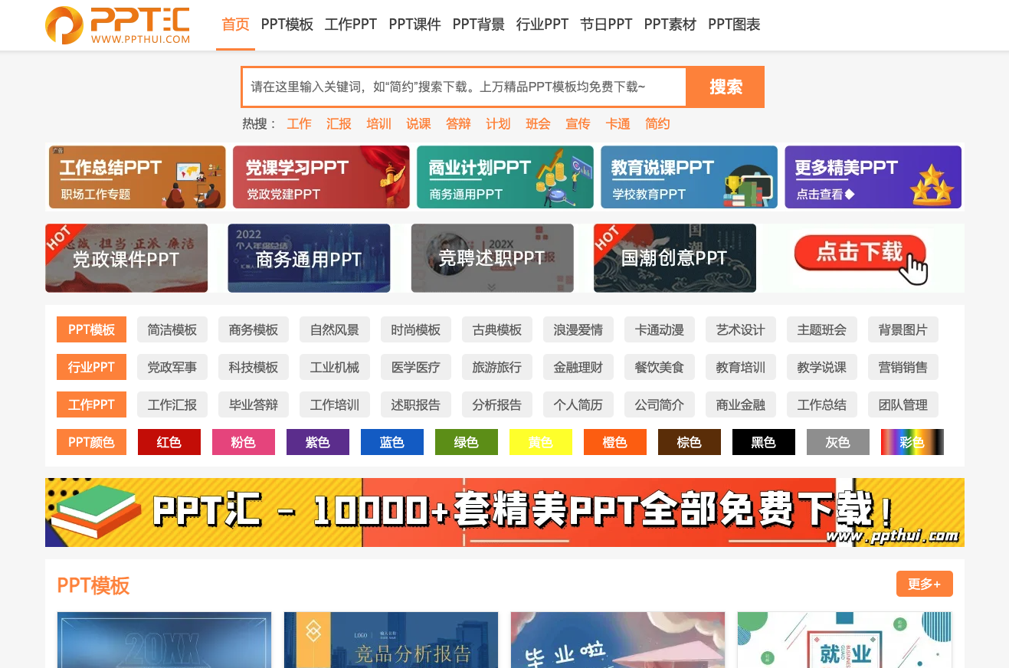The width and height of the screenshot is (1009, 668).
Task: Open the 商业计划PPT banner
Action: point(505,177)
